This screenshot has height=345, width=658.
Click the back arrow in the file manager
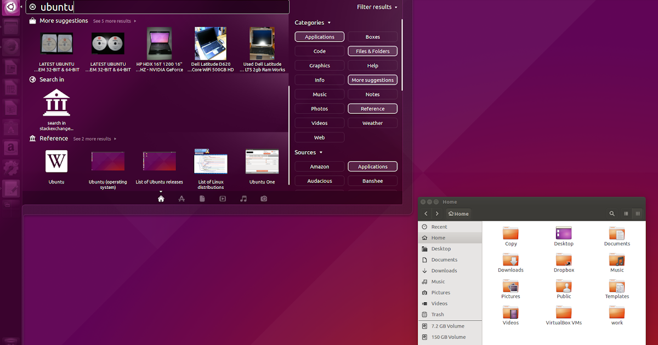click(426, 214)
